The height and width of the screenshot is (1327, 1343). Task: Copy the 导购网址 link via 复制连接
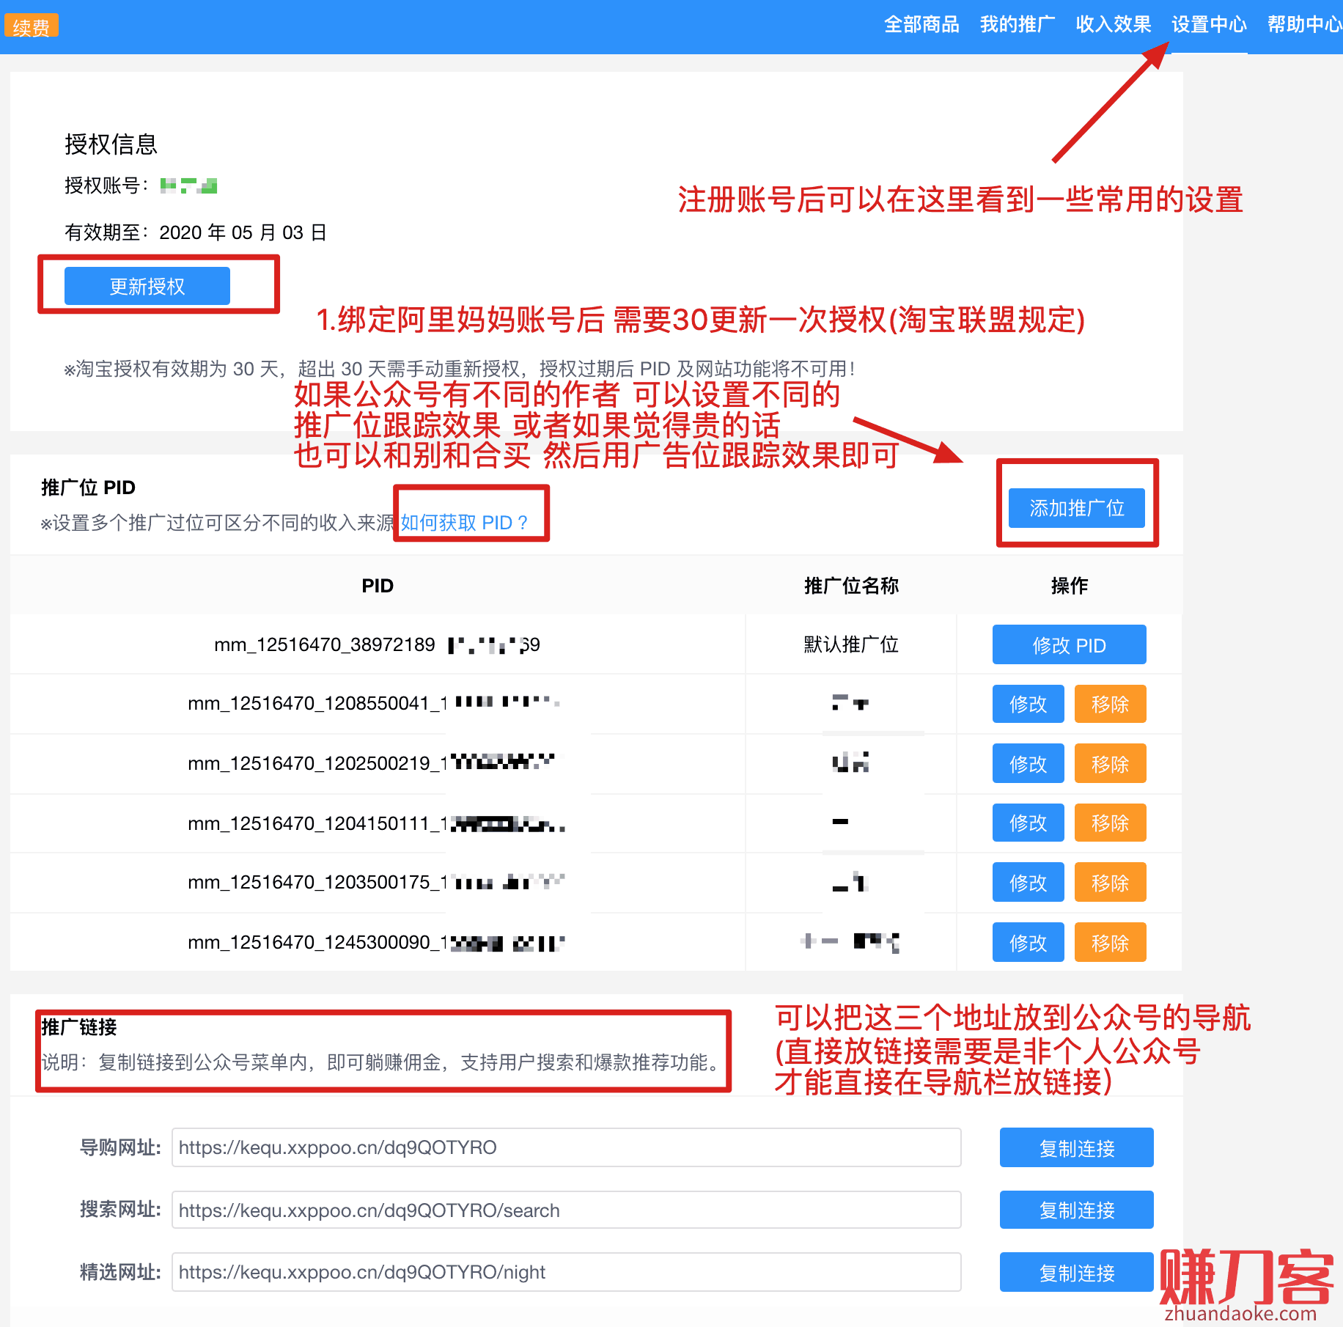[x=1076, y=1148]
